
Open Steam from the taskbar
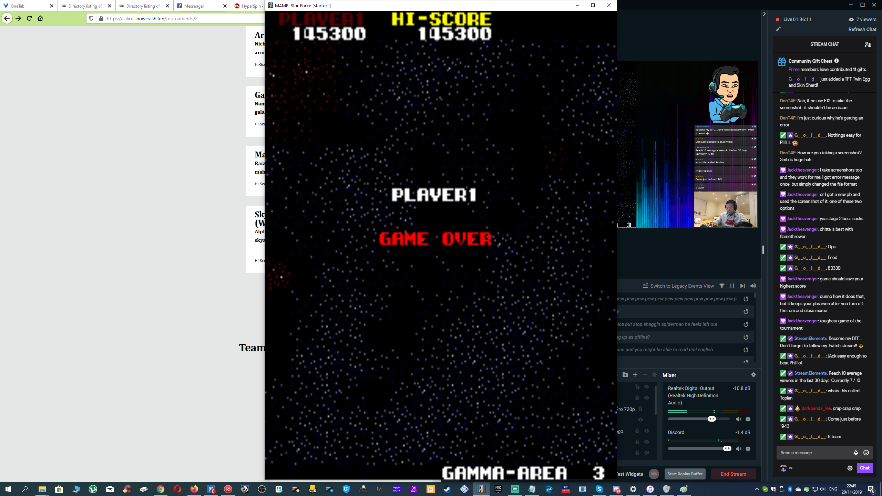click(x=447, y=489)
